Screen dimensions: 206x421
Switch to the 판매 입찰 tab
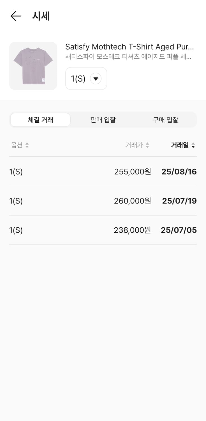(x=103, y=120)
